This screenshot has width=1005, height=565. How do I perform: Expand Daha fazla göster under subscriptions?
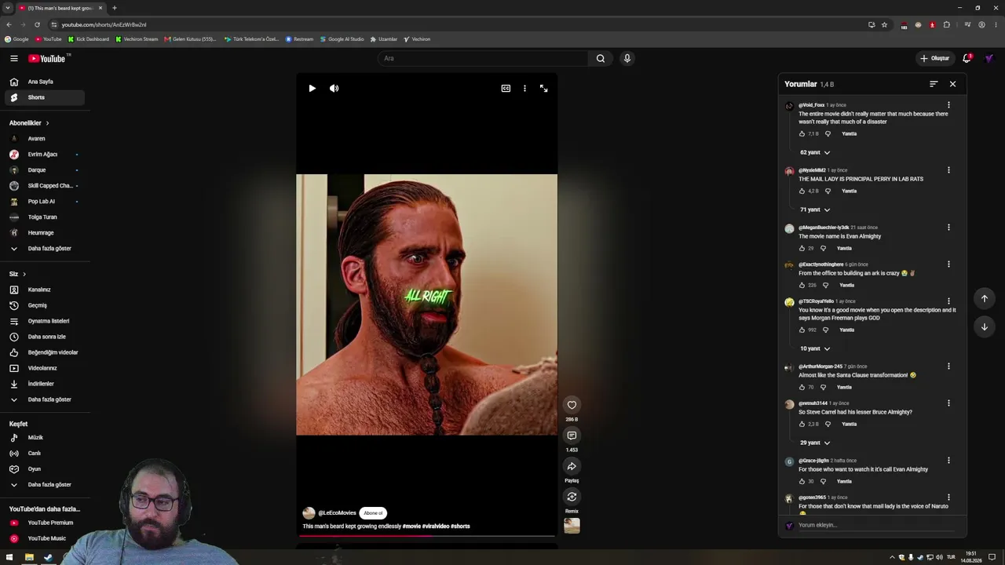(46, 249)
